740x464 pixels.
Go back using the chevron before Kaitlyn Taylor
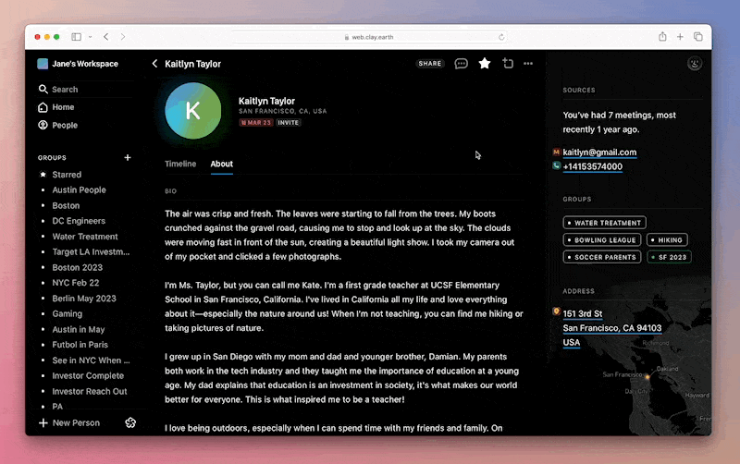click(x=154, y=64)
